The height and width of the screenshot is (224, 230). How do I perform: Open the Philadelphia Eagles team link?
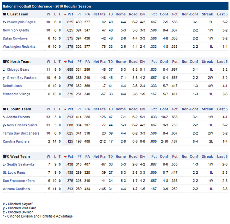(x=21, y=22)
